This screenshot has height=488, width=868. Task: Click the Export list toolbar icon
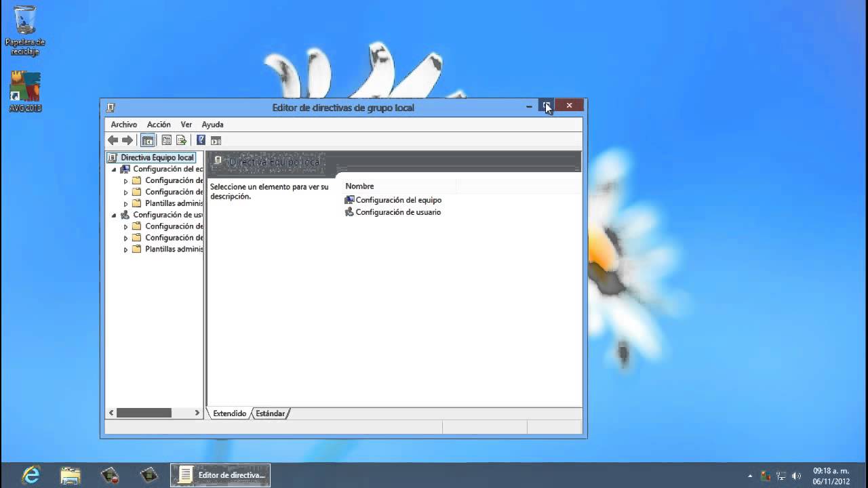tap(181, 140)
